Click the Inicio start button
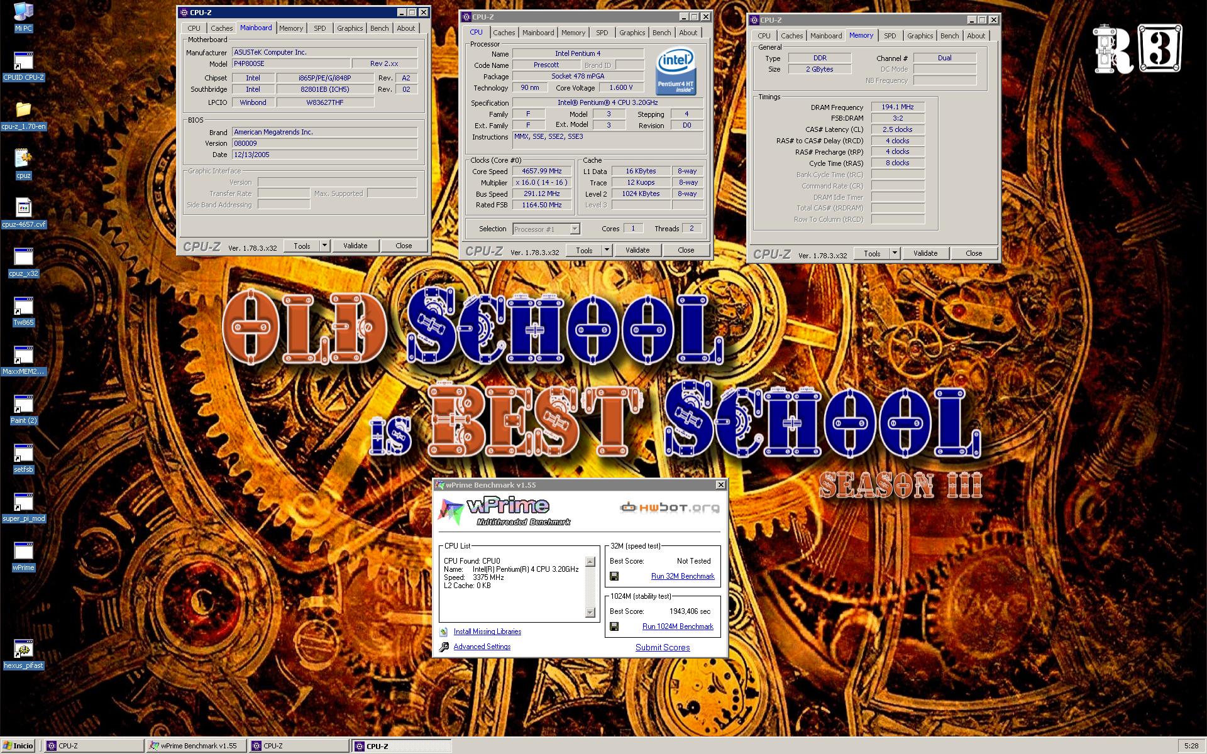The height and width of the screenshot is (754, 1207). (x=19, y=746)
